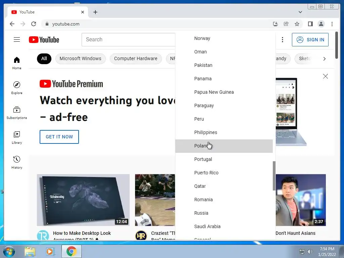This screenshot has height=258, width=344.
Task: Open Don't Haunt Asians video title
Action: pos(296,233)
